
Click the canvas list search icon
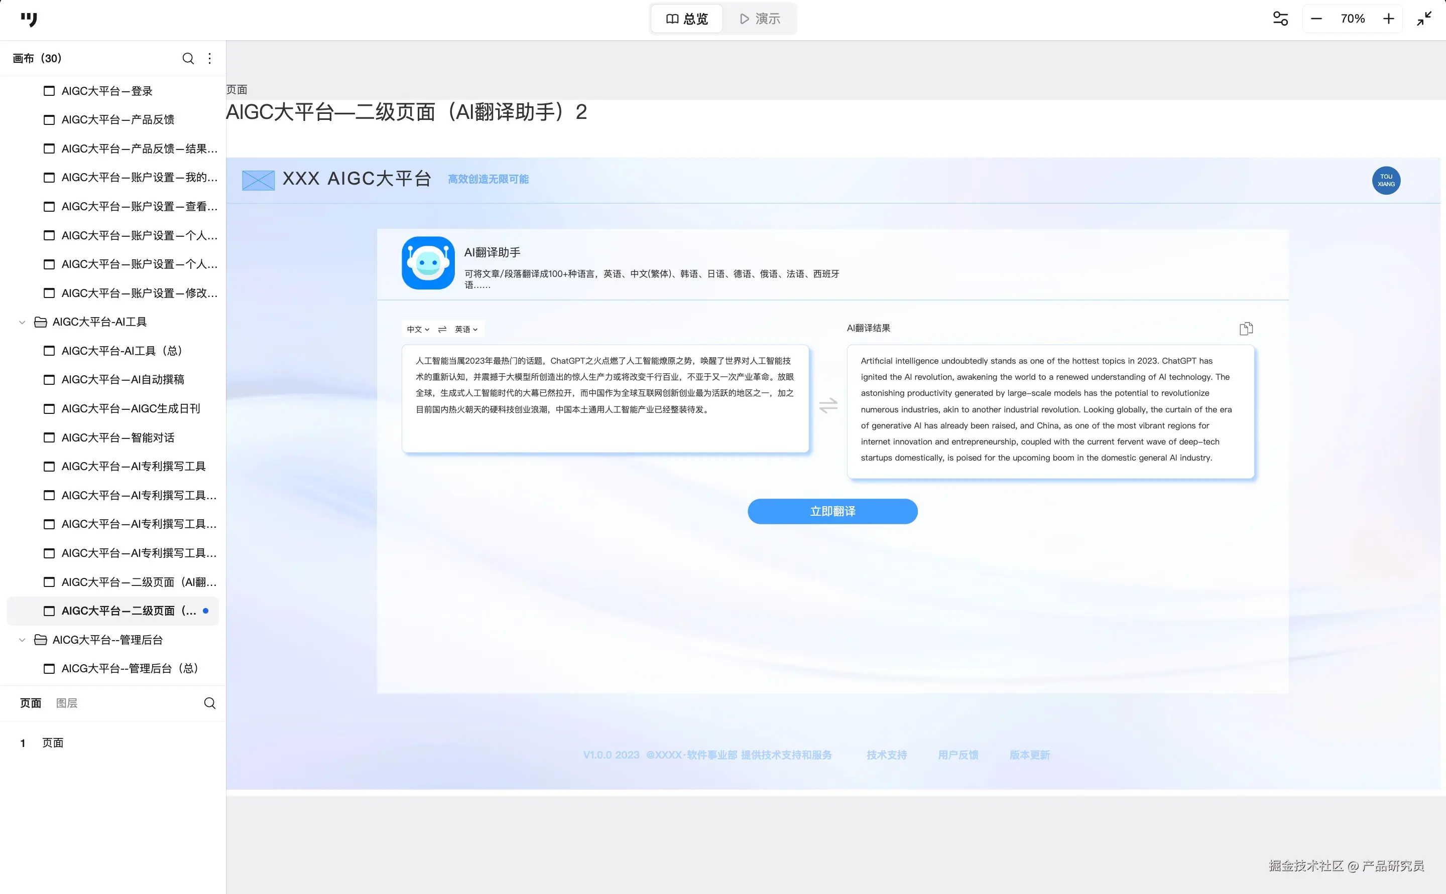coord(188,58)
